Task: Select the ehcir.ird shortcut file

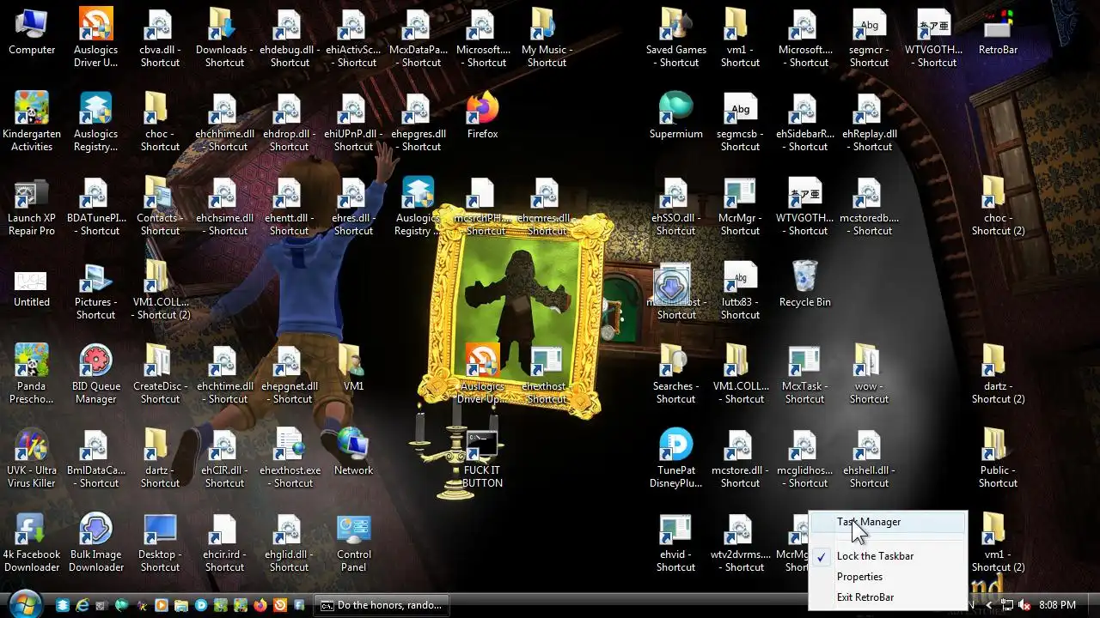Action: (225, 543)
